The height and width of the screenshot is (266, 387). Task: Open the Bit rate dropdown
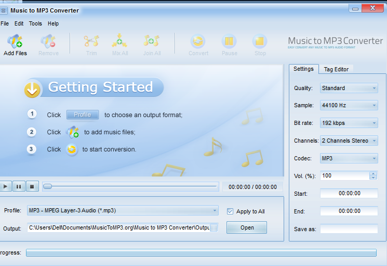[349, 123]
